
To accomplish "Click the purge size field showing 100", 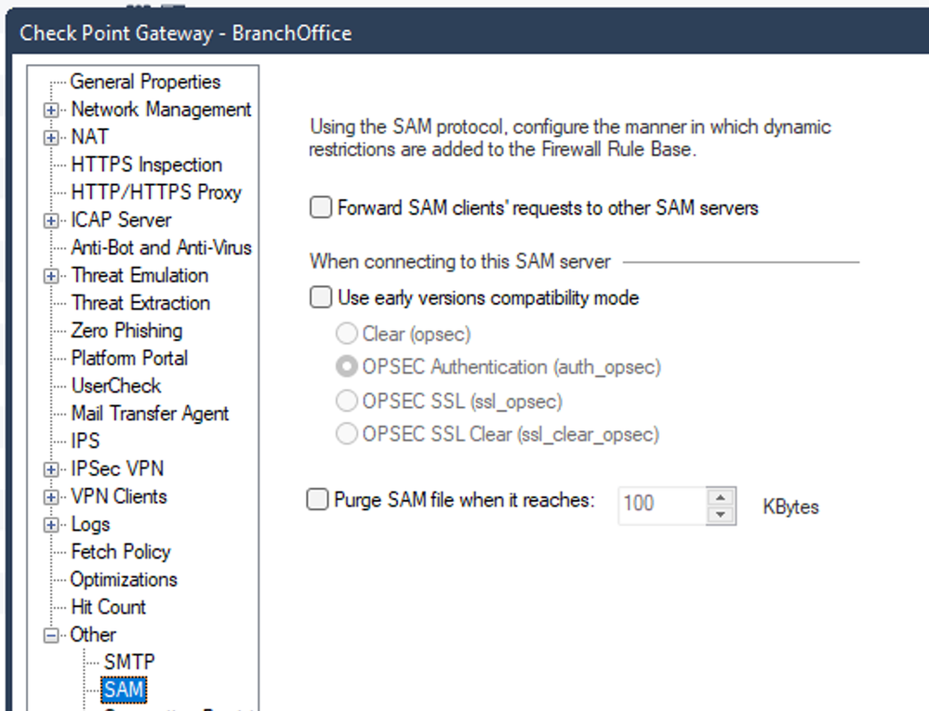I will click(662, 505).
